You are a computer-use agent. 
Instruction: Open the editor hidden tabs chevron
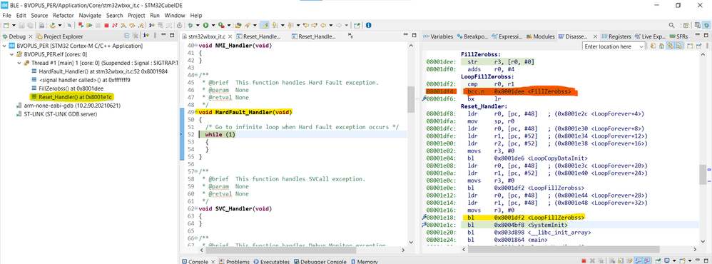tap(350, 36)
